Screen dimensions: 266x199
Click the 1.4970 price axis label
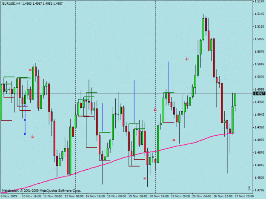coord(259,102)
